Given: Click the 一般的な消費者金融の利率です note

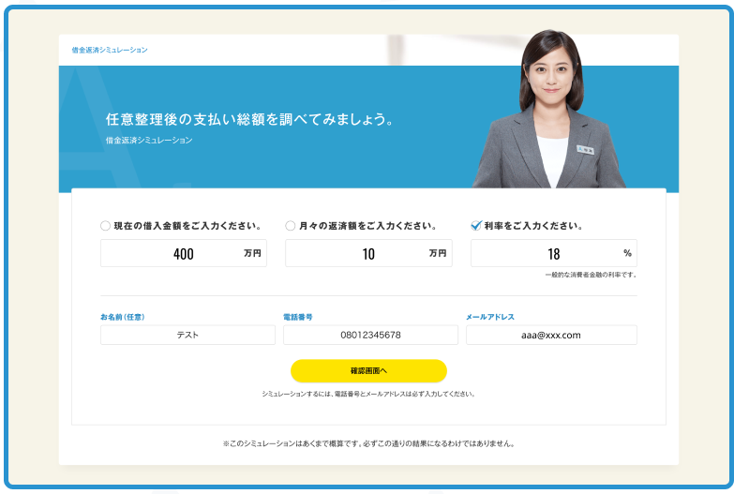Looking at the screenshot, I should click(x=591, y=275).
